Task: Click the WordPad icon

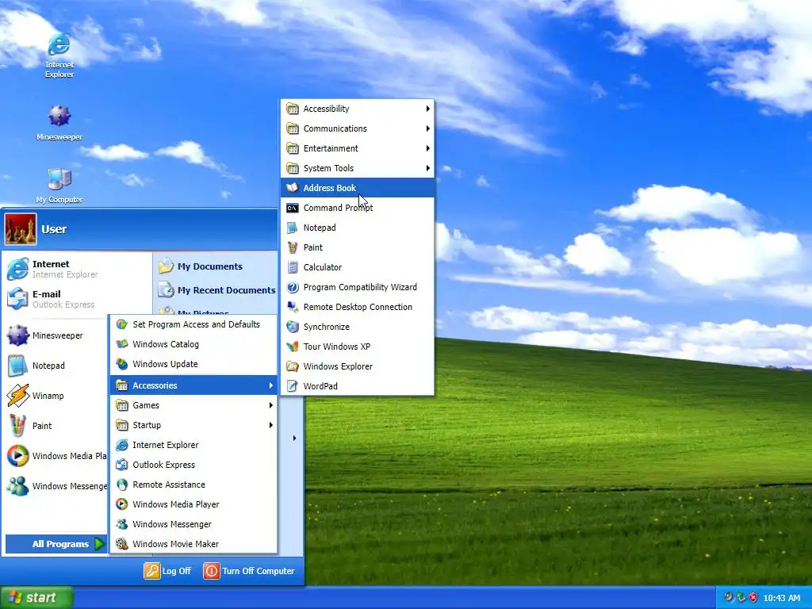Action: 293,386
